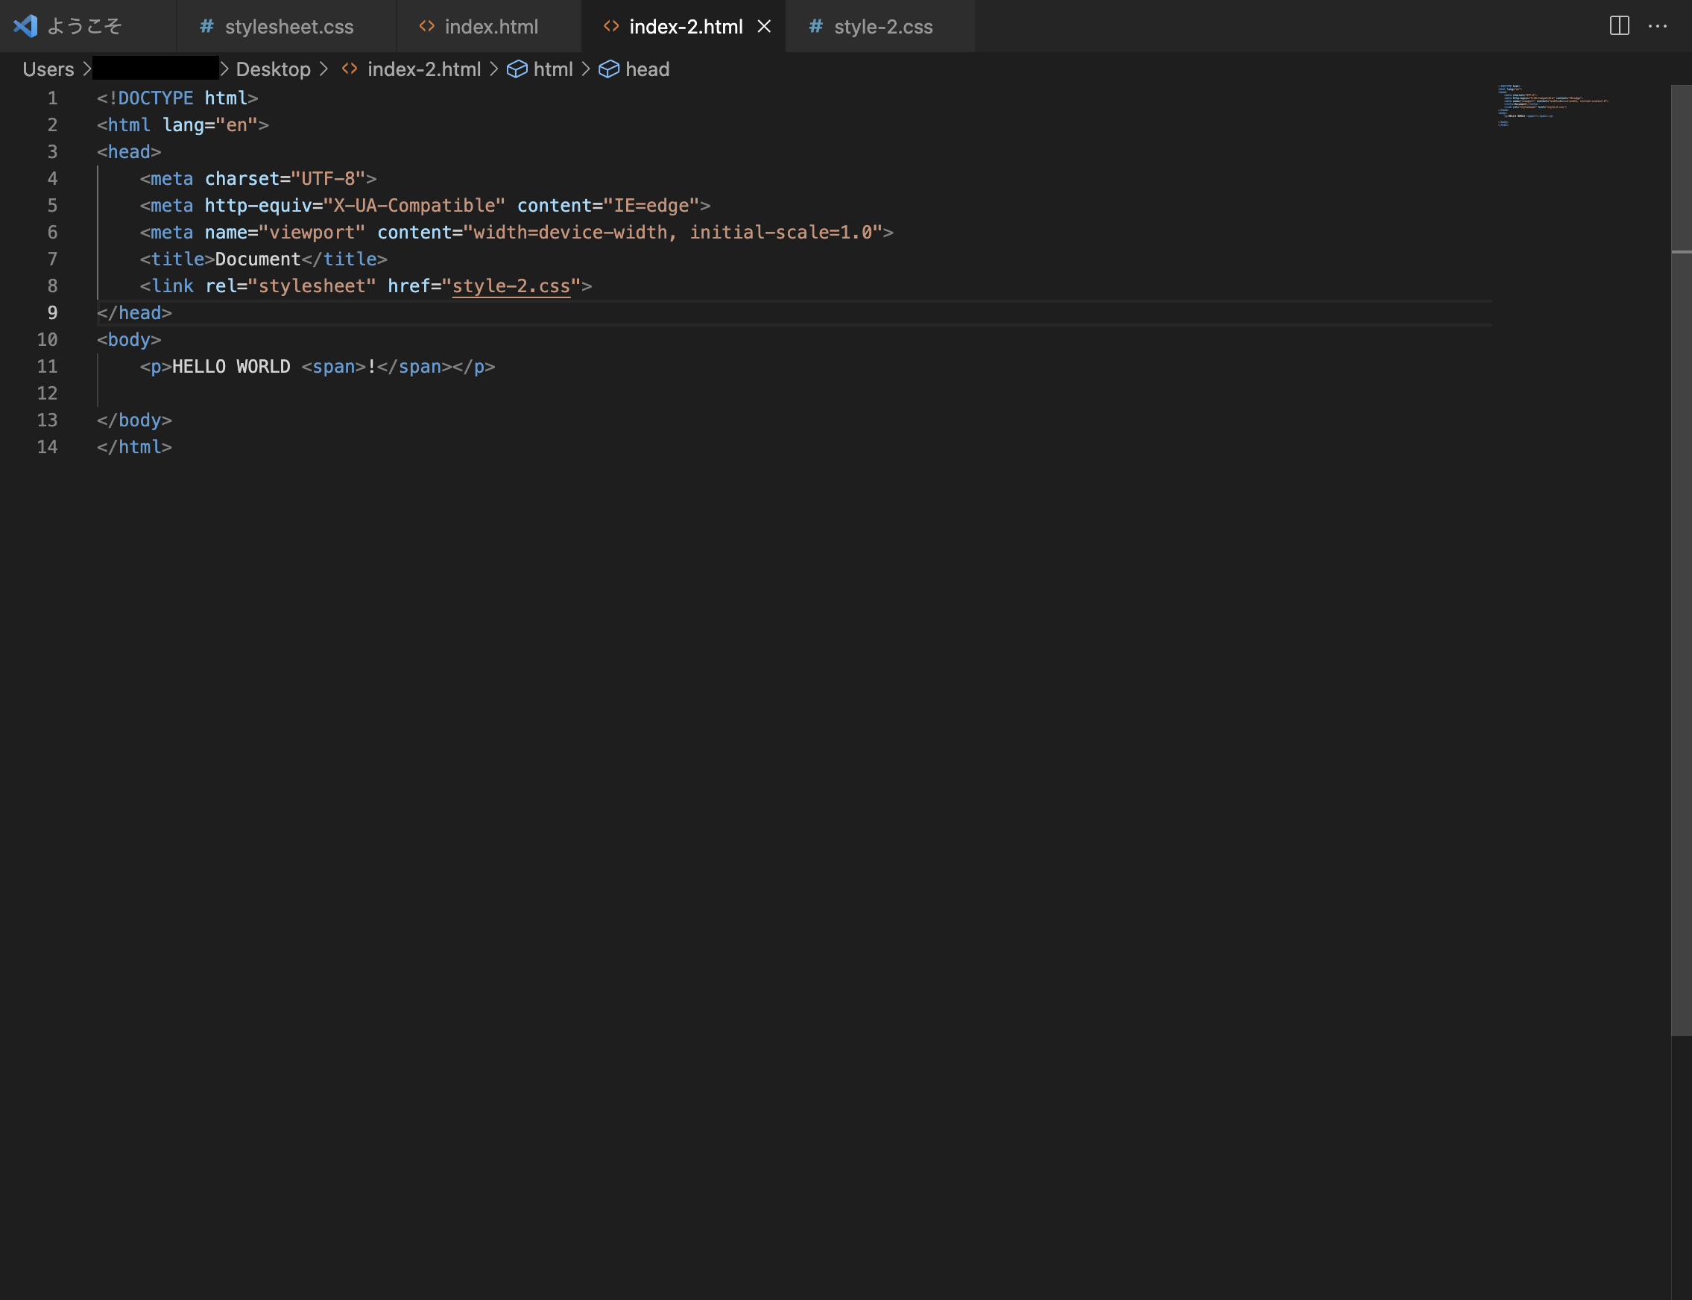Click the html cube icon in breadcrumb
The height and width of the screenshot is (1300, 1692).
click(x=517, y=69)
